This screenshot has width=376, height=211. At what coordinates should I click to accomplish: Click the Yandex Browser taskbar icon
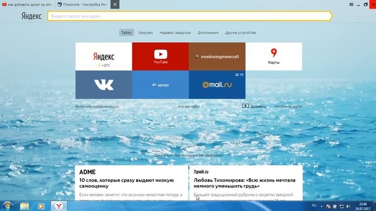59,206
